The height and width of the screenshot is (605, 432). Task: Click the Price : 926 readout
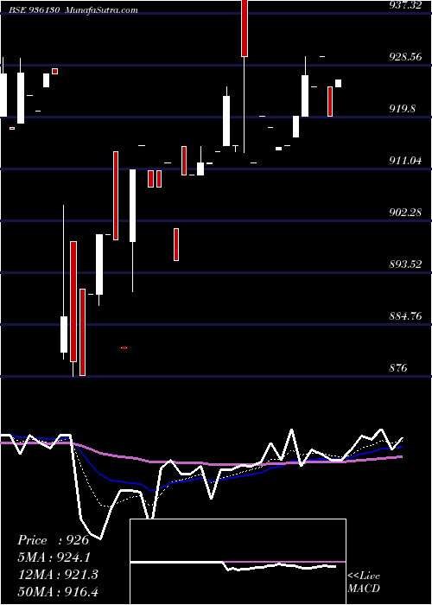tap(54, 540)
